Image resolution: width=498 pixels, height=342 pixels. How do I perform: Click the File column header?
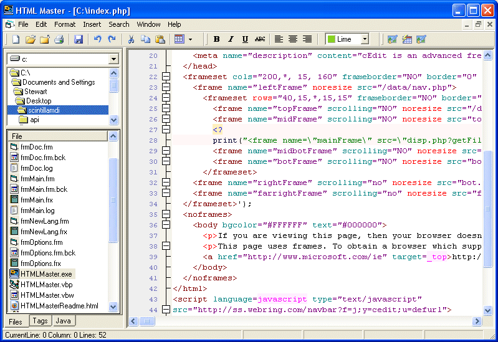pyautogui.click(x=57, y=136)
